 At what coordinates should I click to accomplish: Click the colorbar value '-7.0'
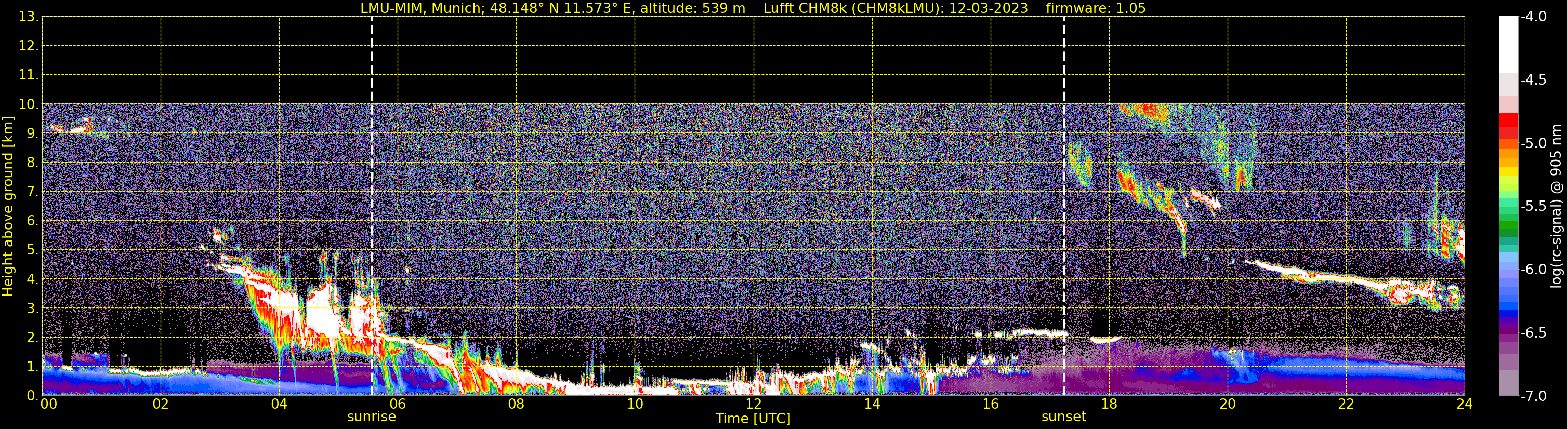tap(1533, 396)
